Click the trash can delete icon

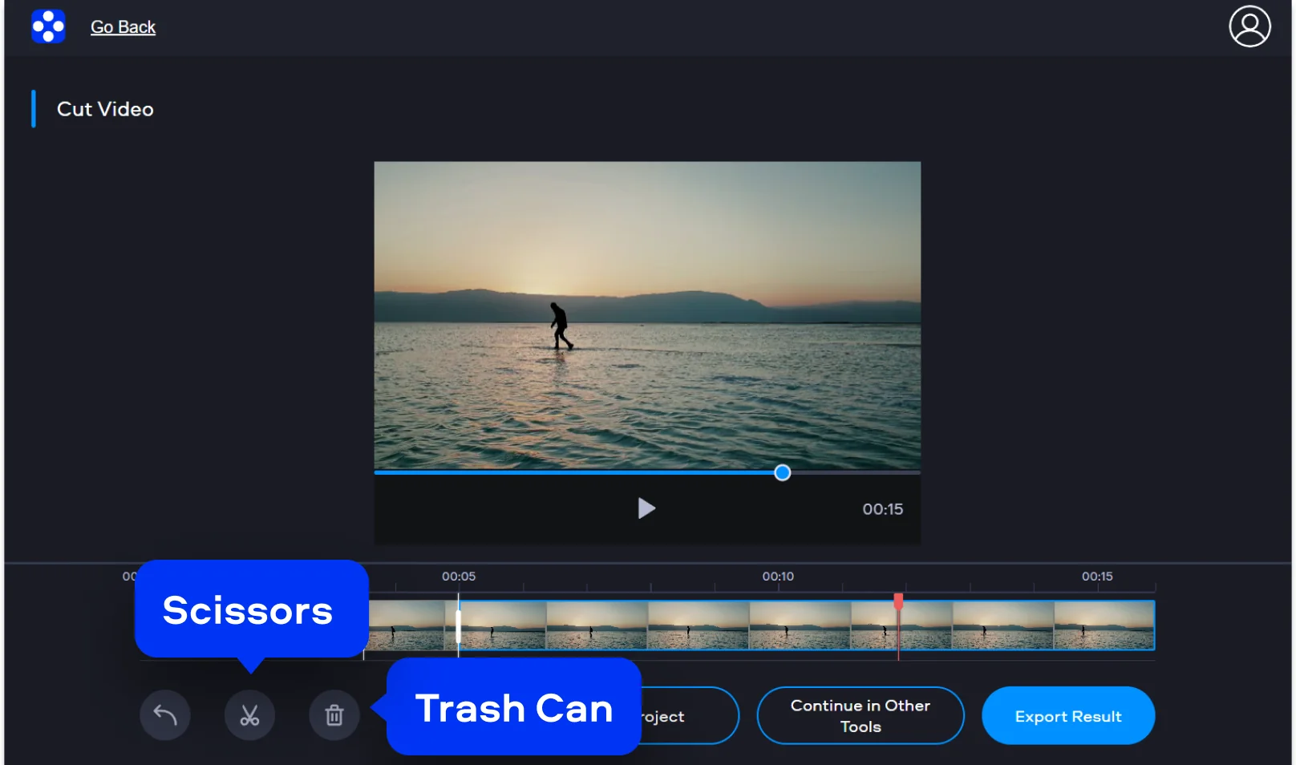pos(334,714)
